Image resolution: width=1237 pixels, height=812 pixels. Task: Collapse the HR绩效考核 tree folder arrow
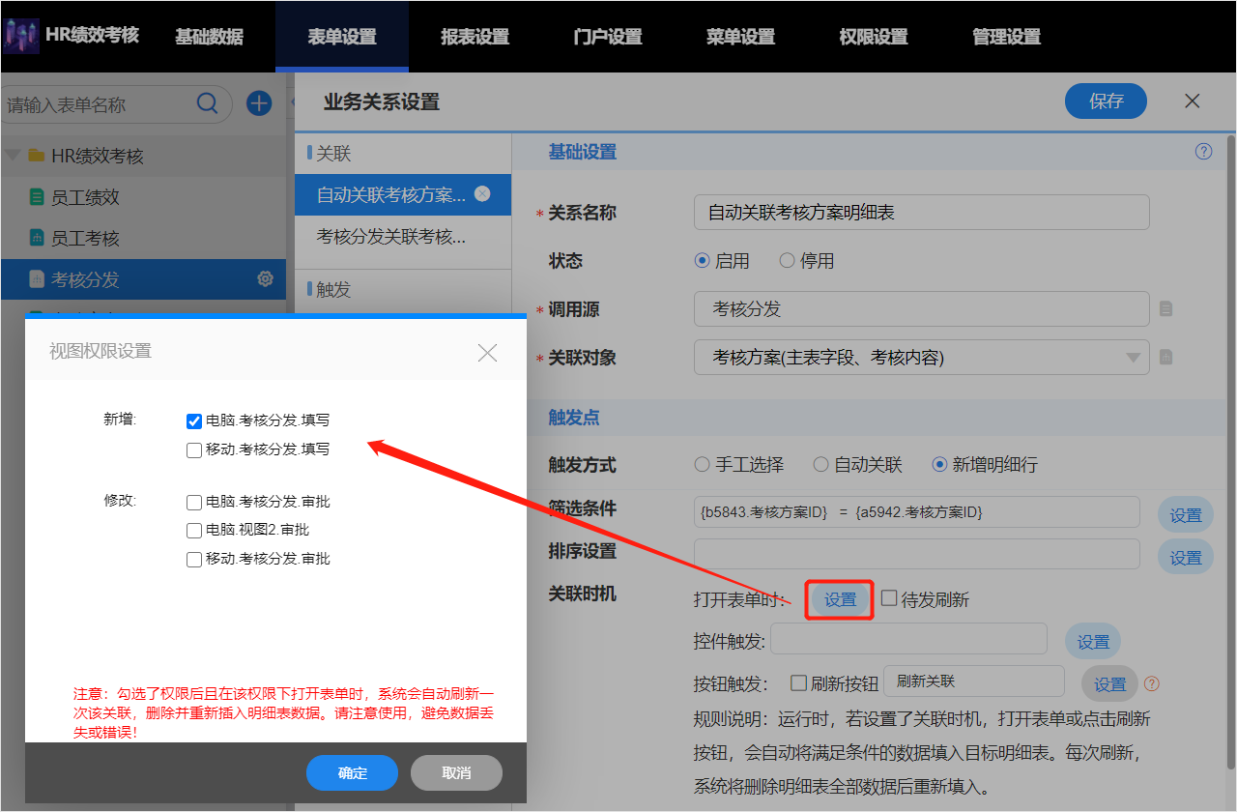click(x=14, y=155)
